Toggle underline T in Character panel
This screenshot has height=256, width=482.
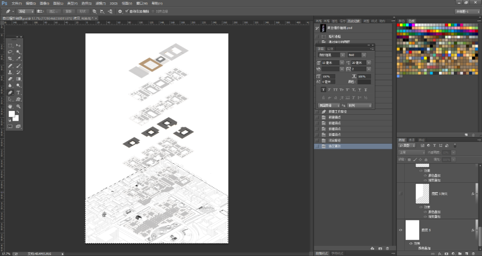360,90
